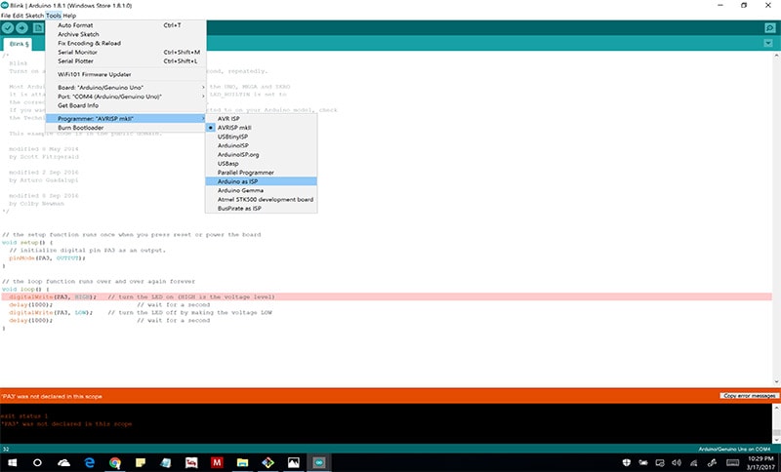Click Windows Defender shield tray icon
781x472 pixels.
(x=627, y=462)
